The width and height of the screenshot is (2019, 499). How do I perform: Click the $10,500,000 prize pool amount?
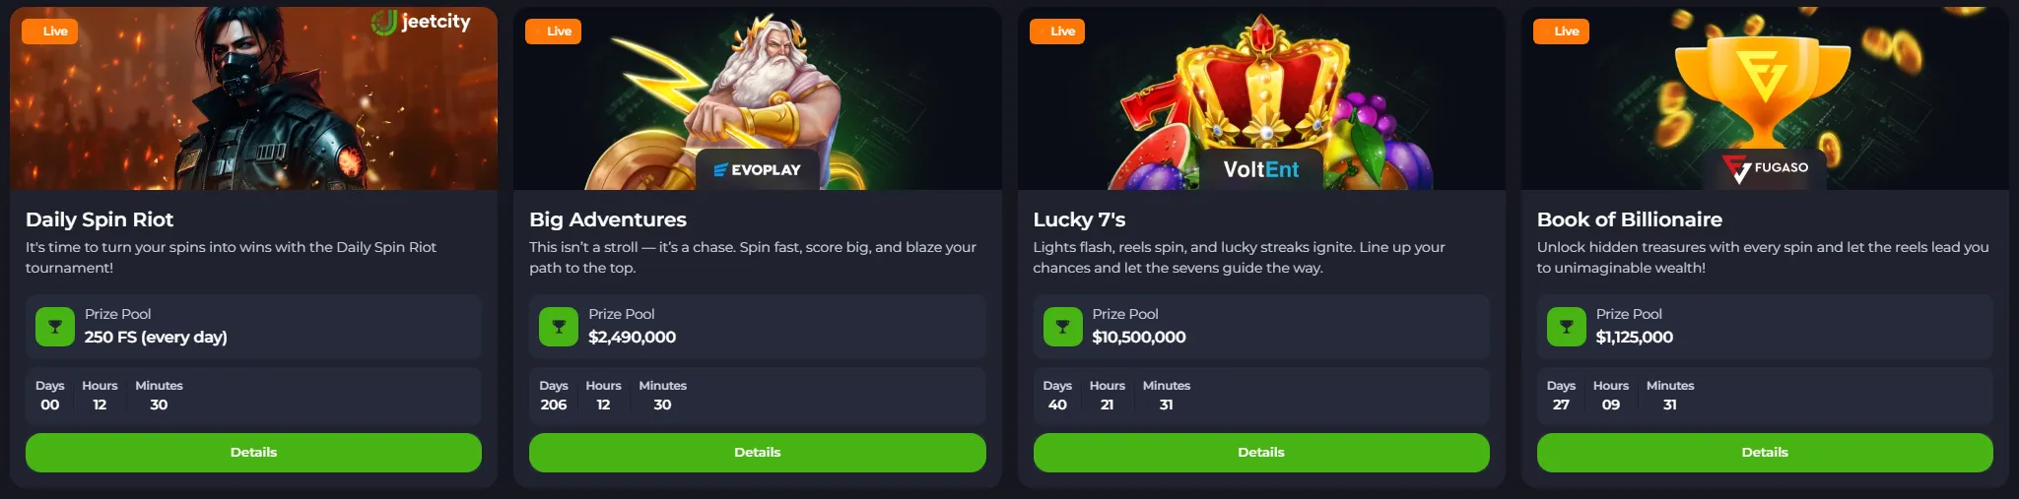click(x=1139, y=337)
